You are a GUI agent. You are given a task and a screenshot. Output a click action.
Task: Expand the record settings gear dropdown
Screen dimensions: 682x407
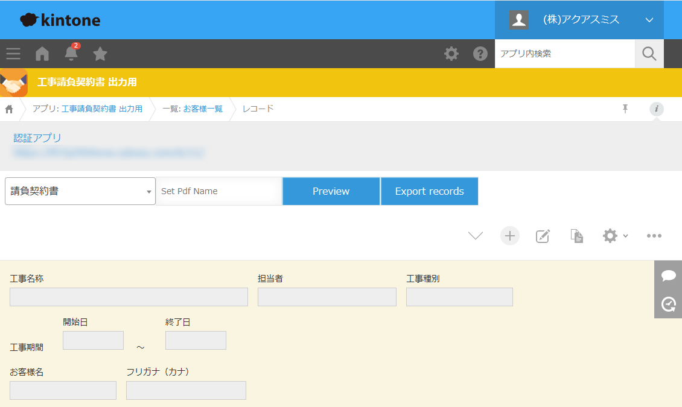coord(615,236)
